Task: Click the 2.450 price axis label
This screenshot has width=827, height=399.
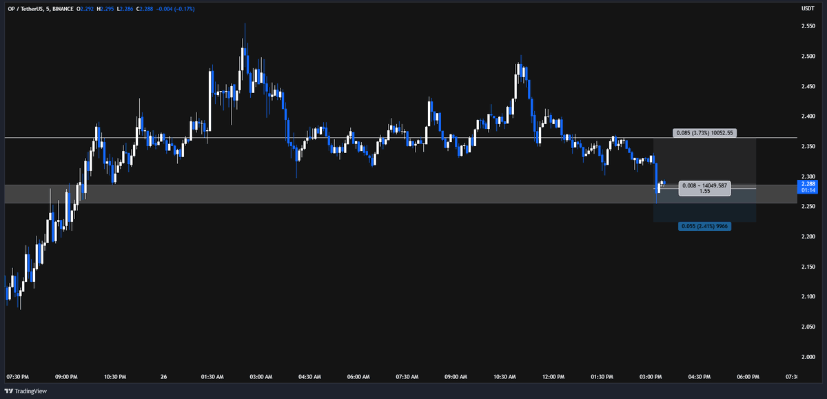Action: [x=808, y=86]
